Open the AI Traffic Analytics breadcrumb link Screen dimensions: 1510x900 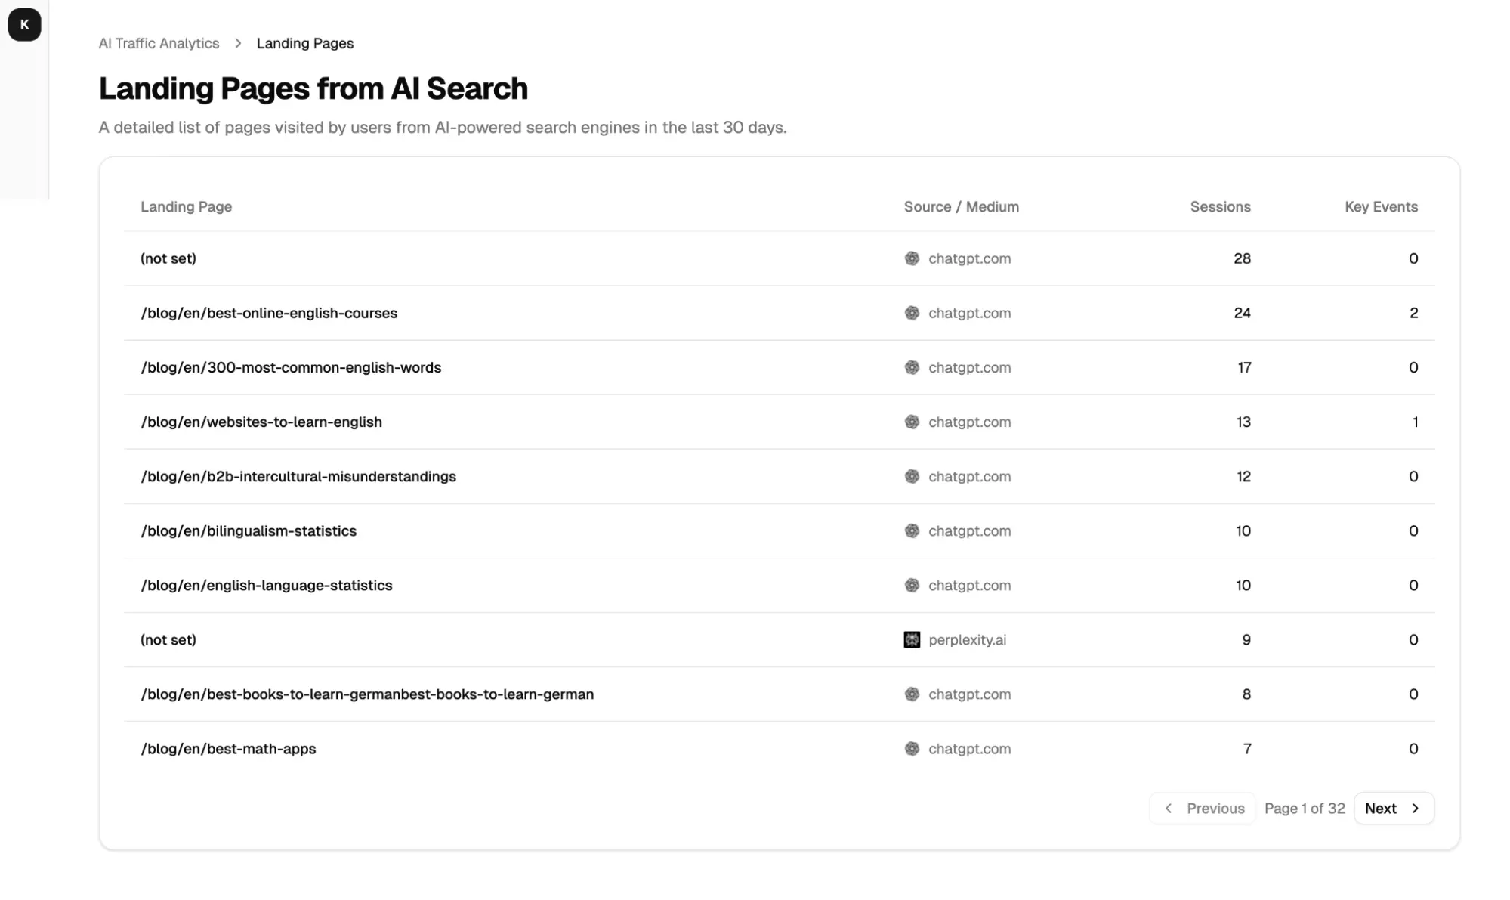tap(158, 43)
